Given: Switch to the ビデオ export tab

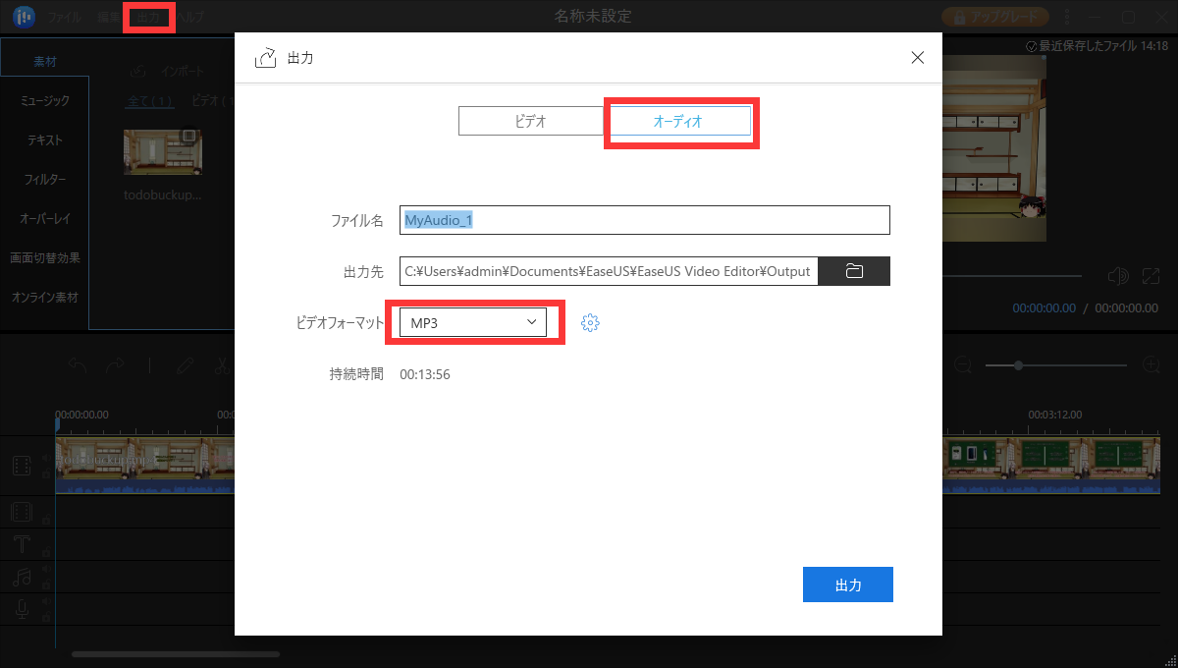Looking at the screenshot, I should click(x=530, y=120).
